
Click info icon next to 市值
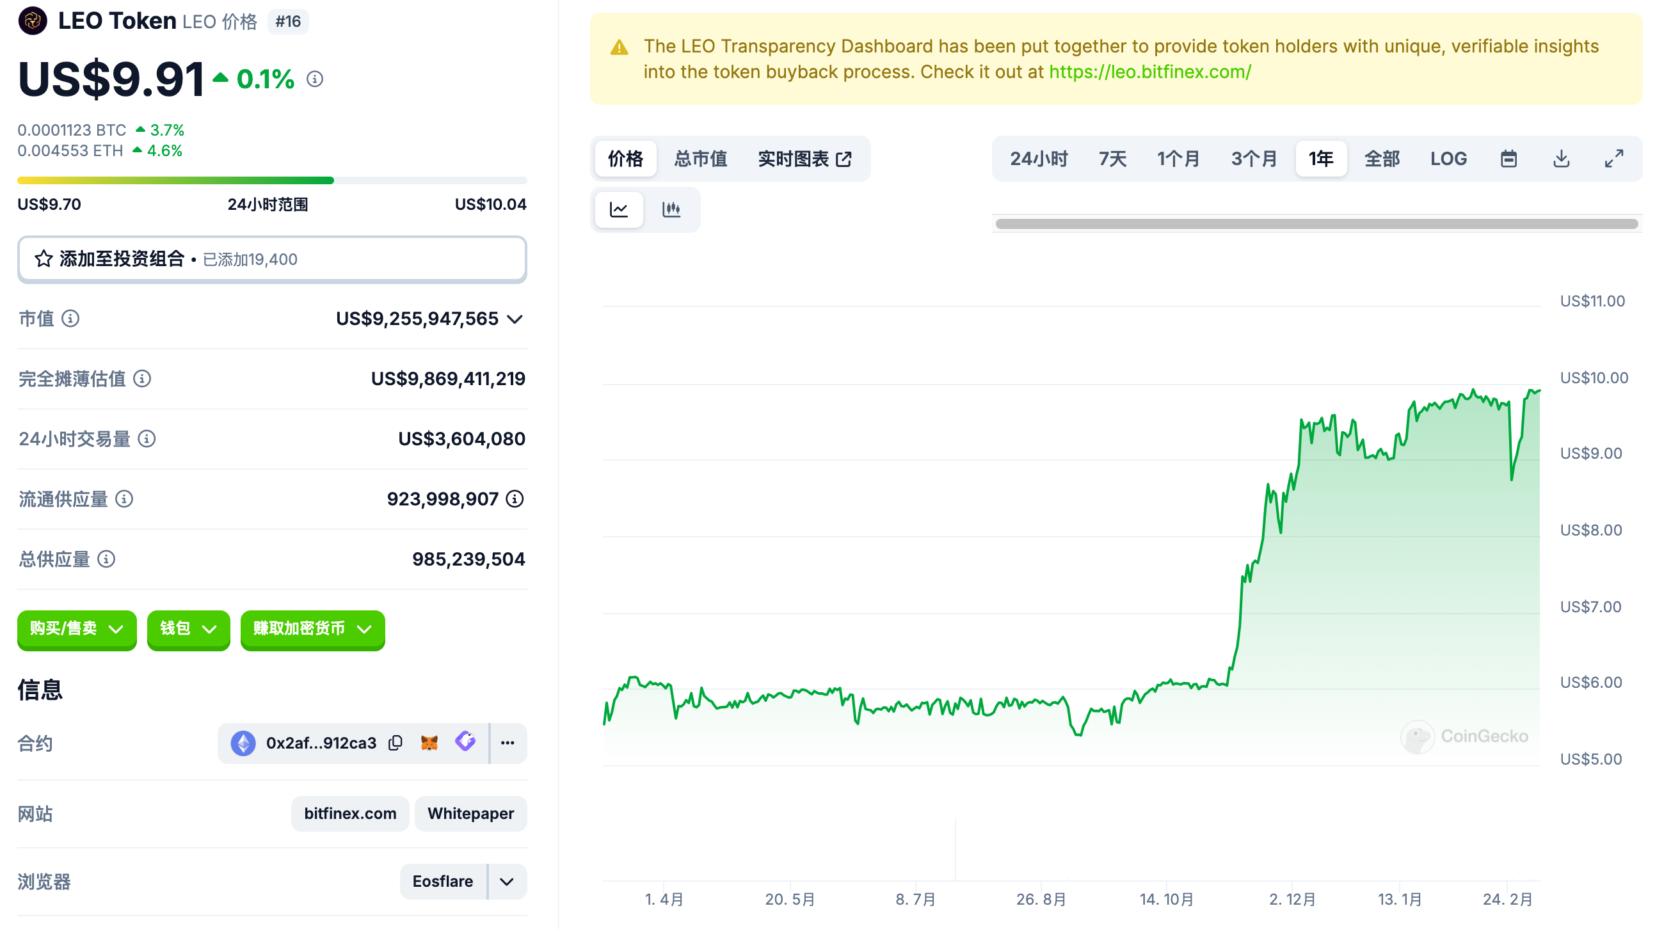click(x=70, y=319)
